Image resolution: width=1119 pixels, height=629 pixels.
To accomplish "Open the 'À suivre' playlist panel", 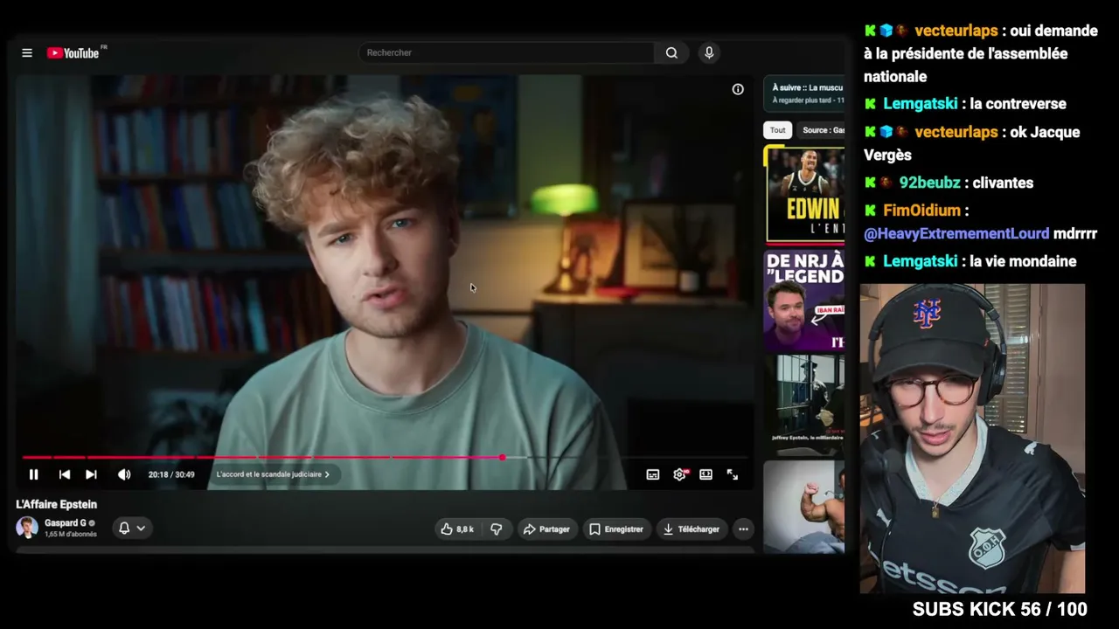I will pos(804,93).
